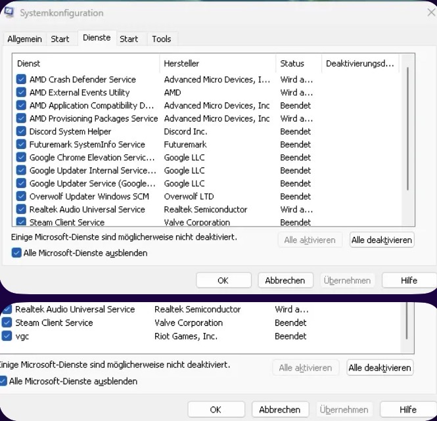Select the 'Futuremark' manufacturer cell

click(185, 144)
